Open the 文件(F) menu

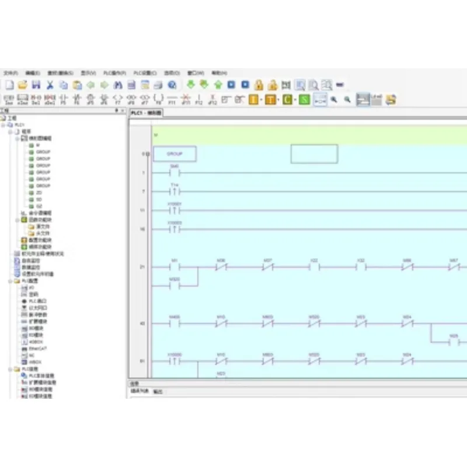point(11,73)
